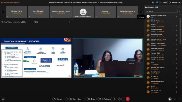The image size is (182, 102).
Task: Zoom in shared content with plus button
Action: (x=41, y=22)
